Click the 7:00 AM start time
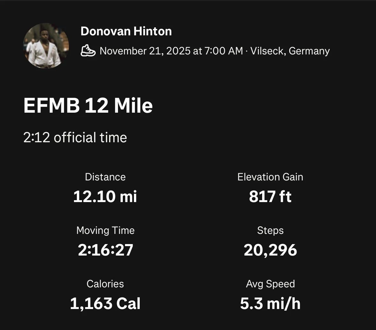376x330 pixels. pos(224,51)
